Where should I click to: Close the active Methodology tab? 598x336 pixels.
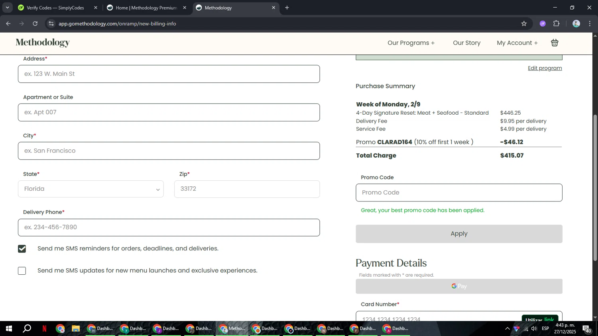pyautogui.click(x=273, y=8)
